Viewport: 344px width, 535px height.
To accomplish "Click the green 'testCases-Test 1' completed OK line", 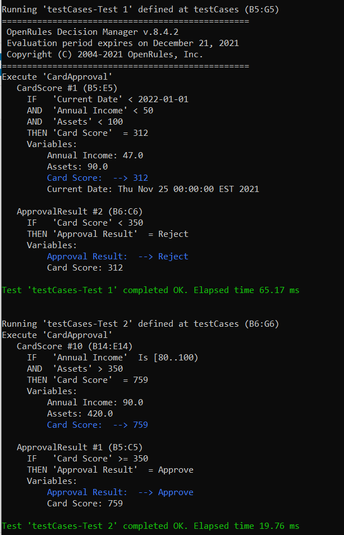I will tap(150, 290).
